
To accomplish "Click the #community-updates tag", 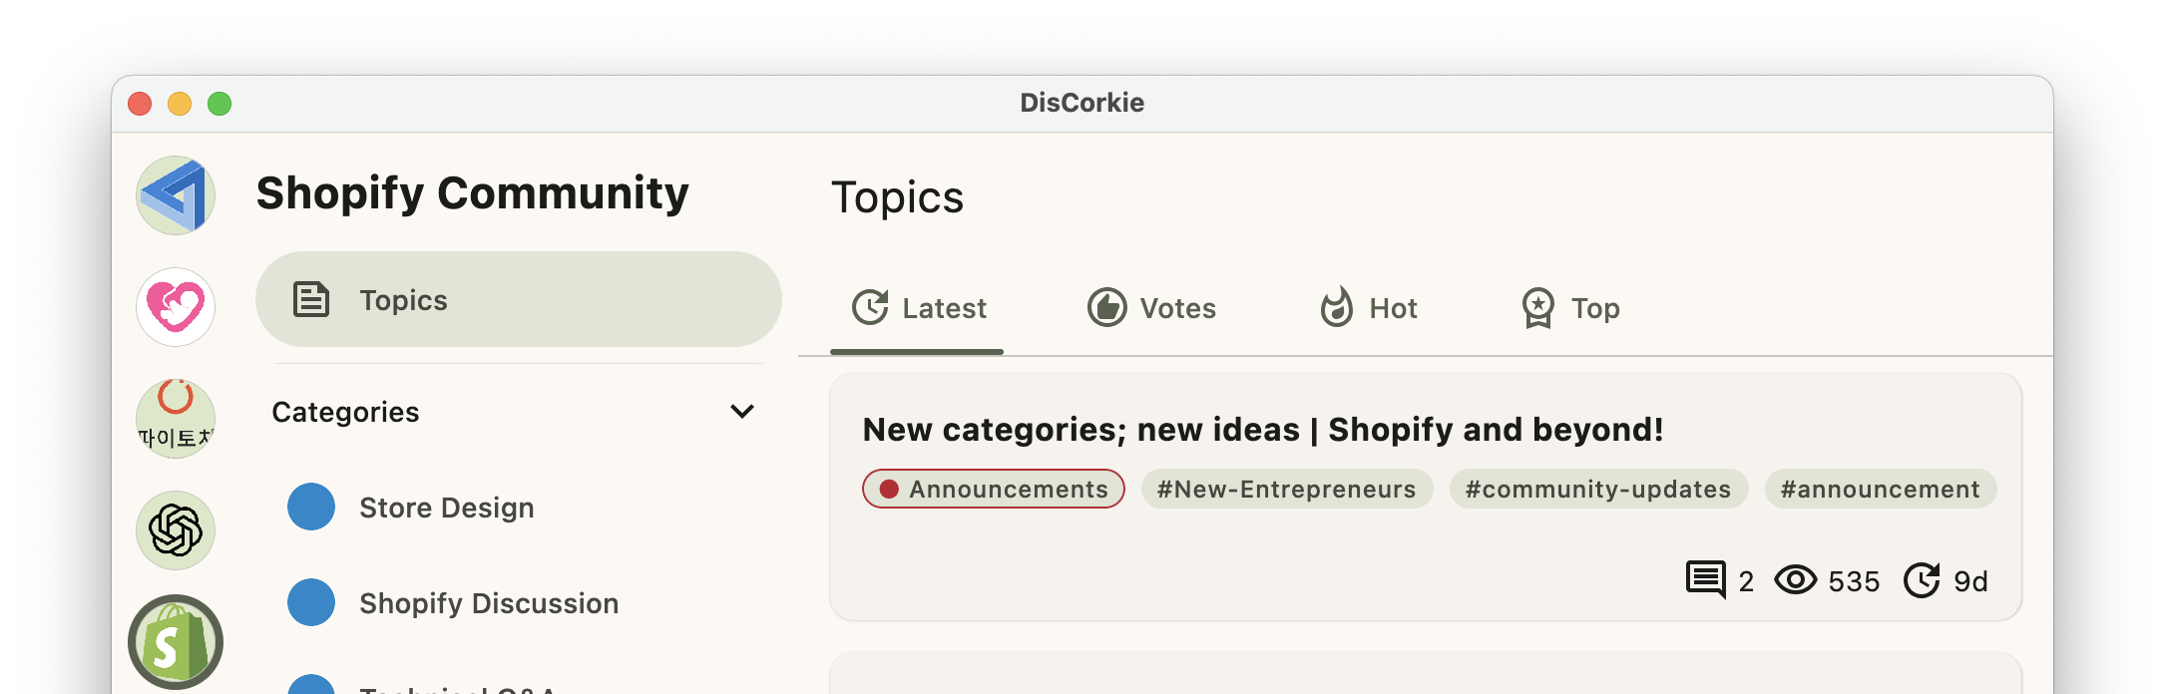I will coord(1597,489).
